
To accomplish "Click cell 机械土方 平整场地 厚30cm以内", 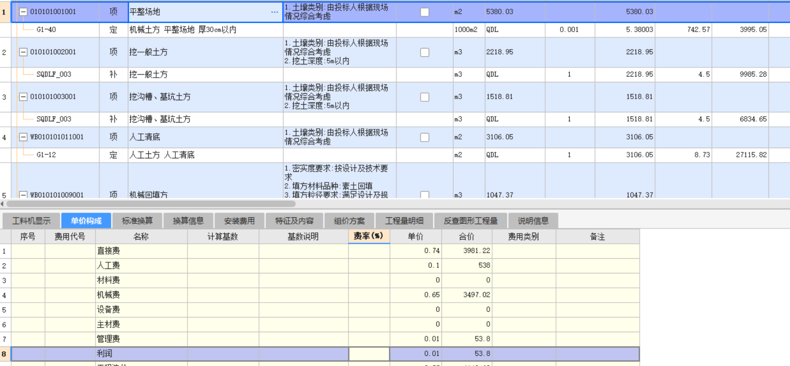I will (183, 30).
